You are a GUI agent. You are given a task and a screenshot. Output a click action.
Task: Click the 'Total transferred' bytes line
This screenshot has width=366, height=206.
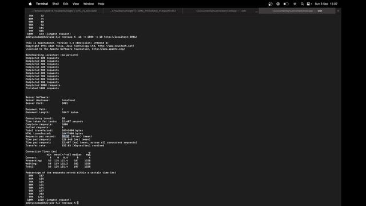(x=54, y=130)
